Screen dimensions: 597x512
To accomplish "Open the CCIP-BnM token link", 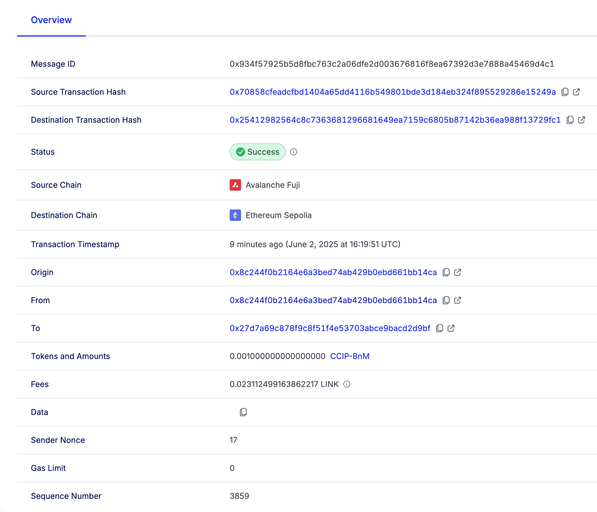I will 350,356.
